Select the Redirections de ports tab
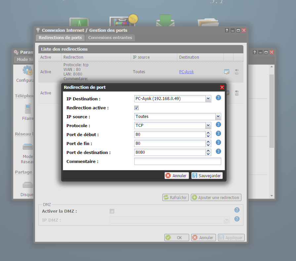This screenshot has height=261, width=296. click(60, 38)
